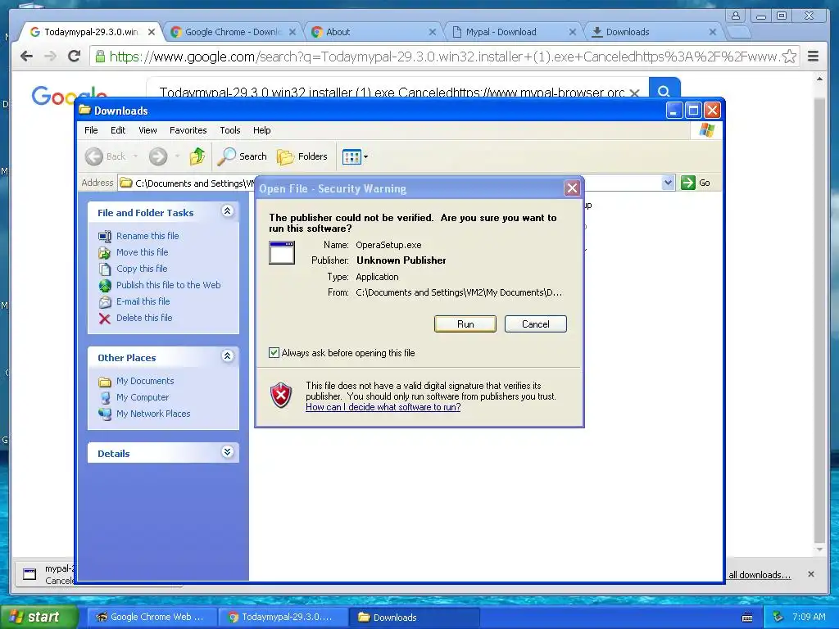Click the Publish to Web globe icon
Viewport: 839px width, 629px height.
[x=105, y=286]
